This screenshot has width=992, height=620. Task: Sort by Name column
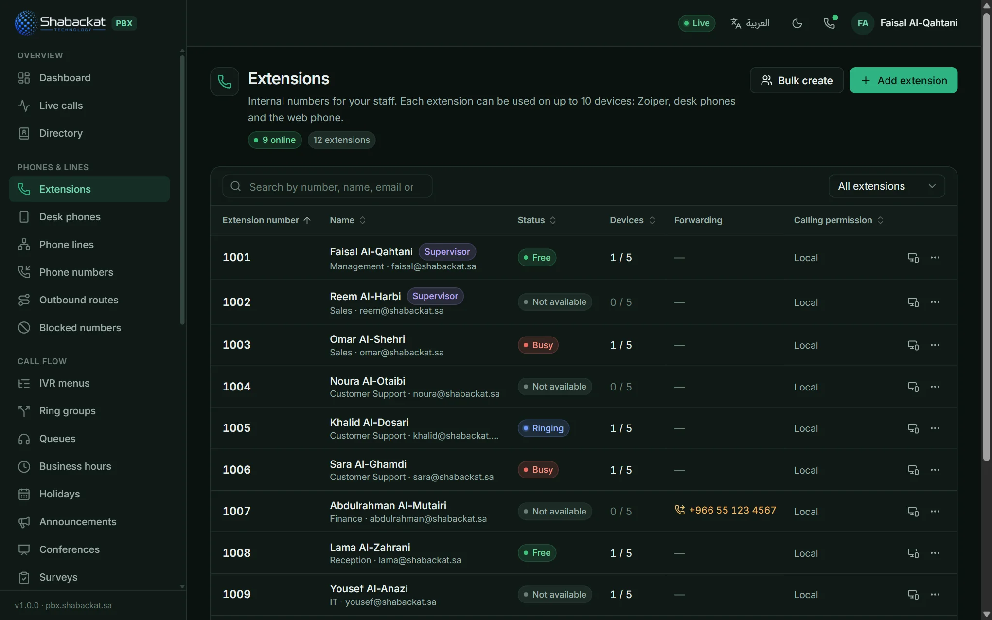click(x=348, y=220)
